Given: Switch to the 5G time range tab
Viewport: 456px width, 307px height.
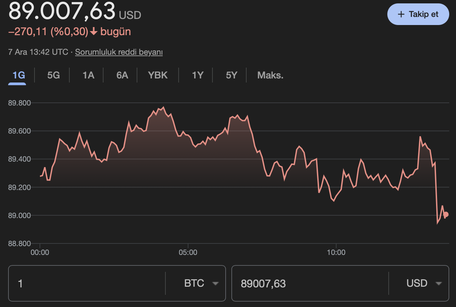Looking at the screenshot, I should 52,75.
